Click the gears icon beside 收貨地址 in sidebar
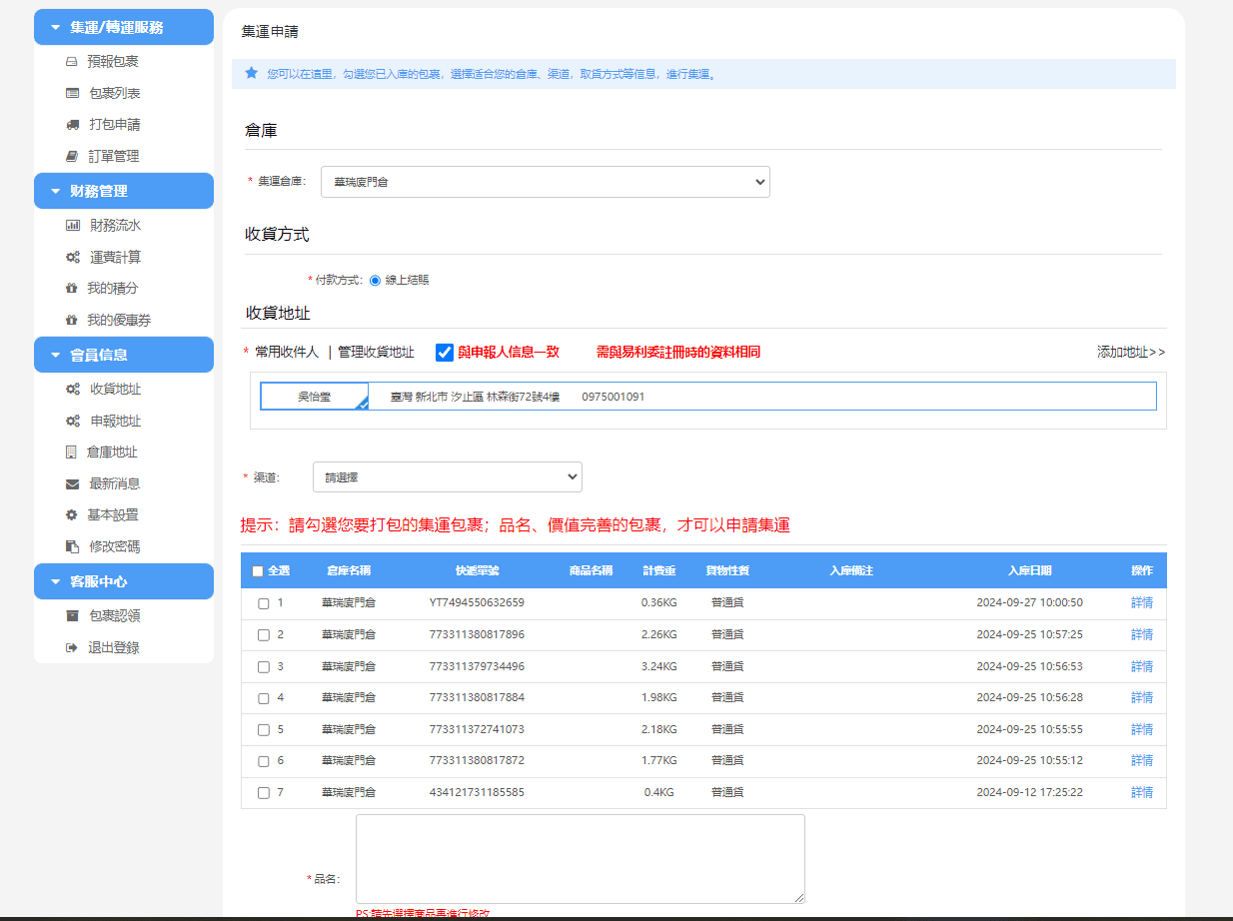 coord(73,390)
